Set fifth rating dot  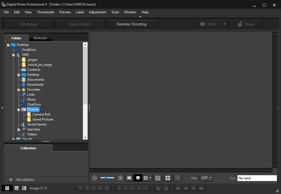click(x=146, y=188)
